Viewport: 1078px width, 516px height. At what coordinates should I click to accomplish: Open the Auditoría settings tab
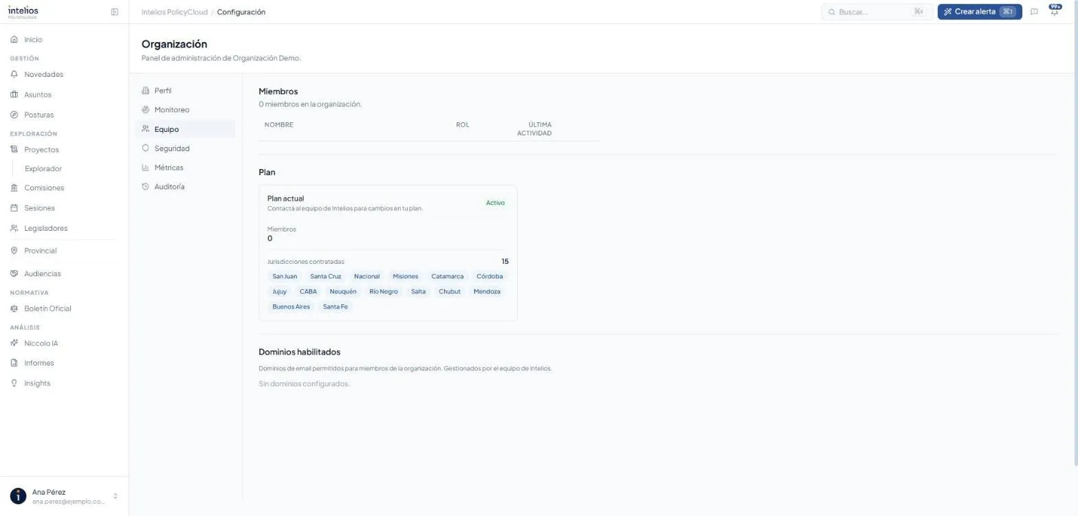[x=185, y=187]
